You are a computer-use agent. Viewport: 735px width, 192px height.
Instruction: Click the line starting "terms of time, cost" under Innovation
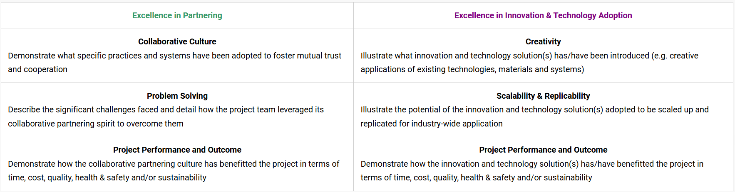click(x=476, y=177)
